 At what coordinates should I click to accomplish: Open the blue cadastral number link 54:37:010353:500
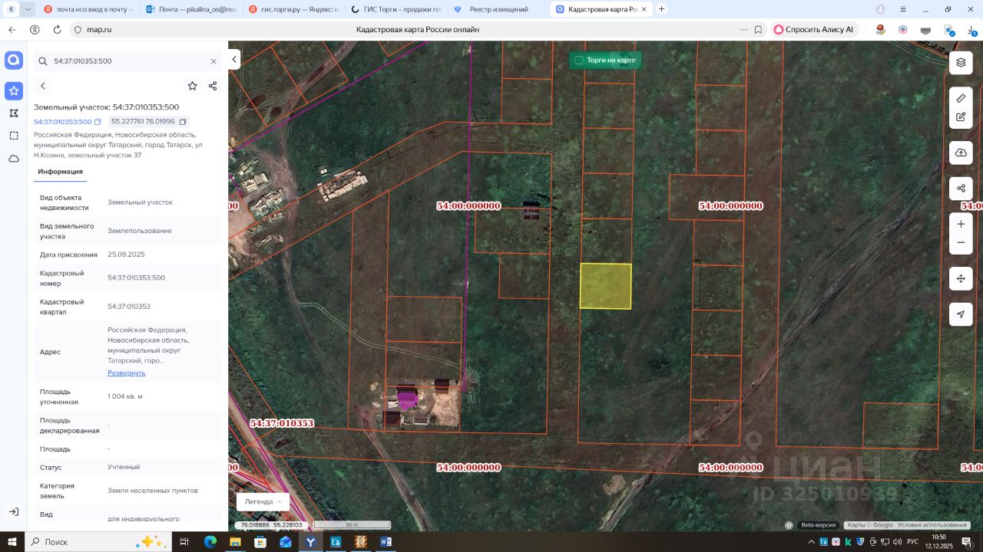click(x=62, y=122)
